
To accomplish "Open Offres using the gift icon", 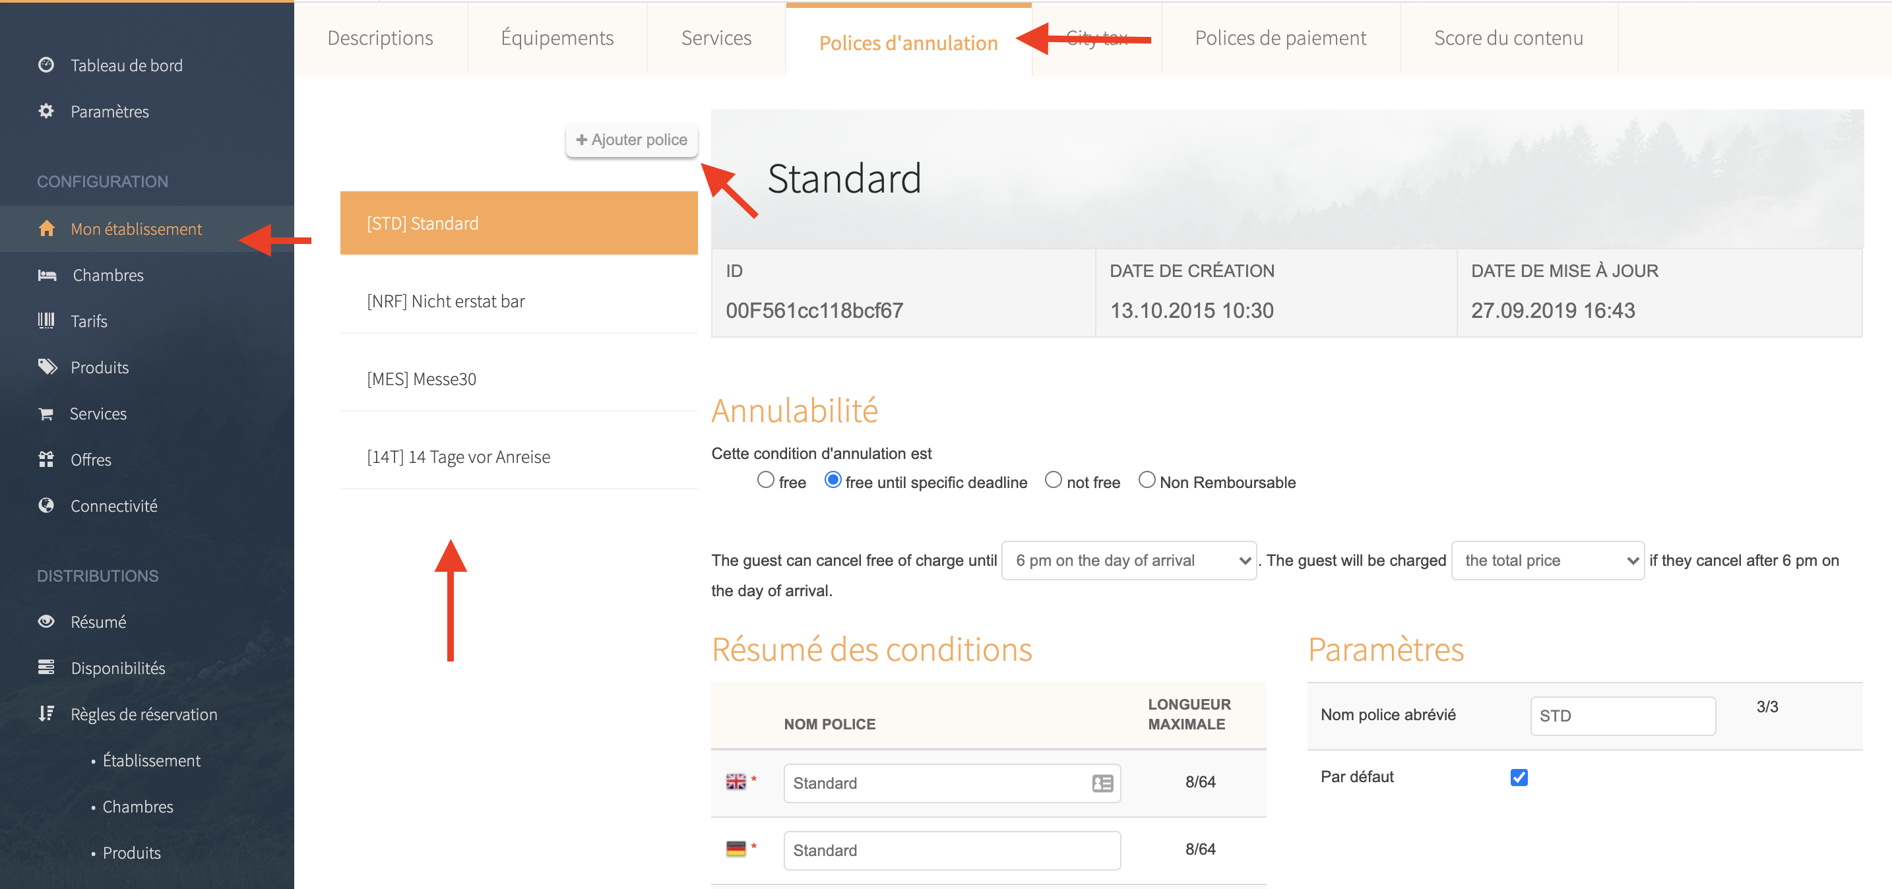I will [46, 460].
